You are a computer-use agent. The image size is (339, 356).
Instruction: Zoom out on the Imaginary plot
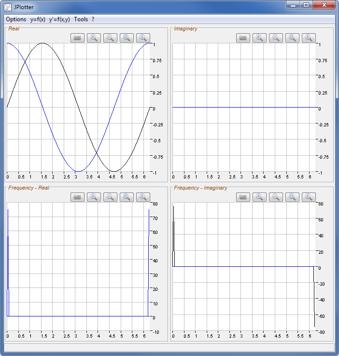pos(276,38)
